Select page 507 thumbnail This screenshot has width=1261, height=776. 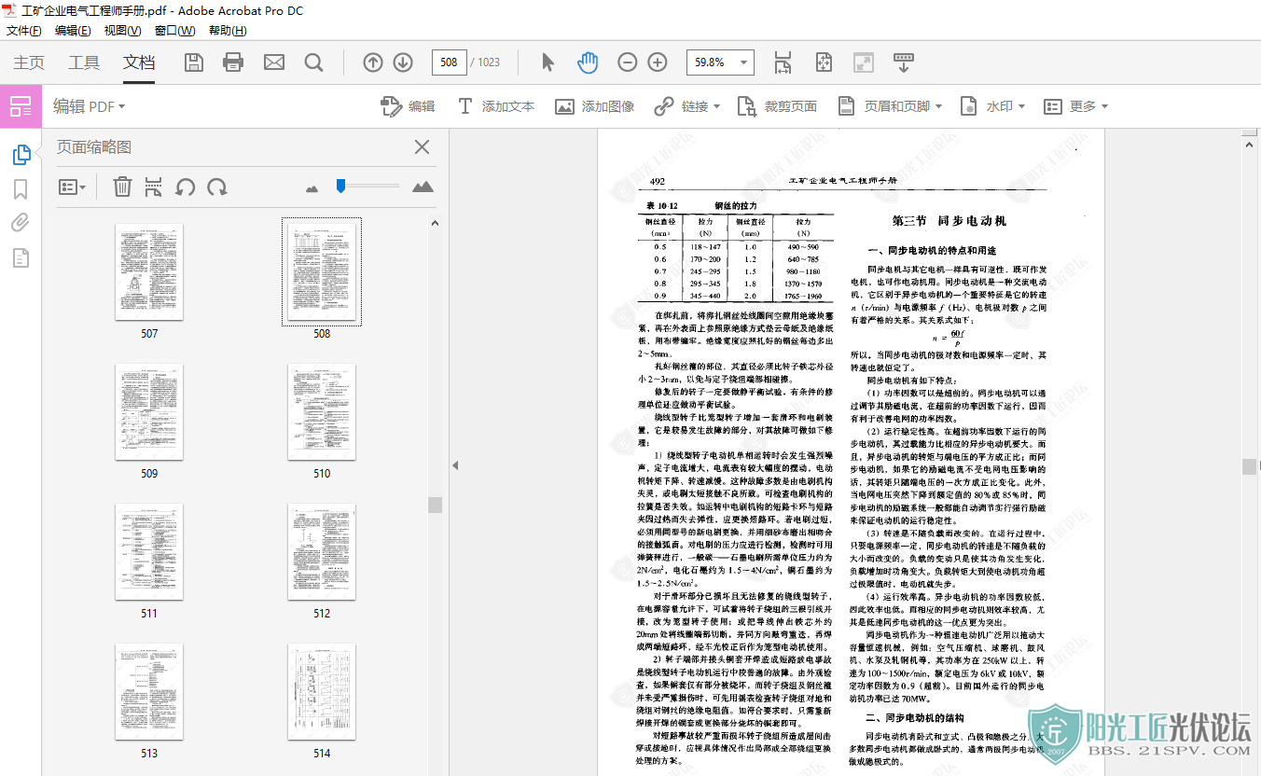pos(149,271)
